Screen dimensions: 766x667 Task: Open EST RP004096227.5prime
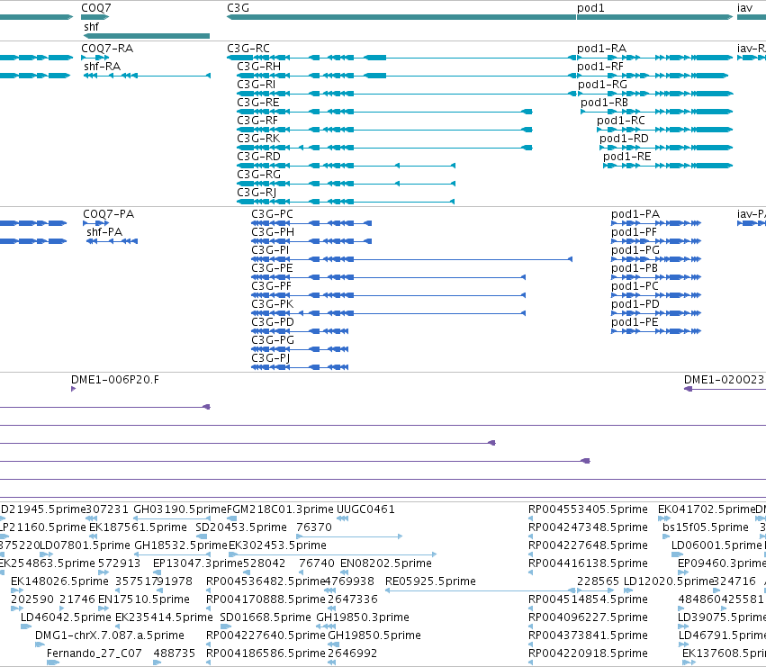[x=588, y=617]
